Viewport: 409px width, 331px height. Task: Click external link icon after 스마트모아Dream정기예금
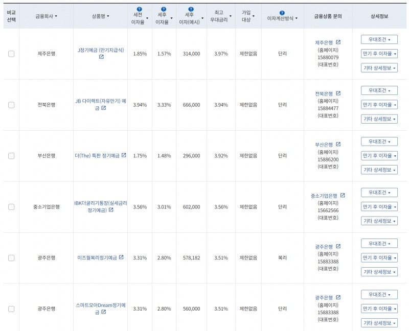104,312
